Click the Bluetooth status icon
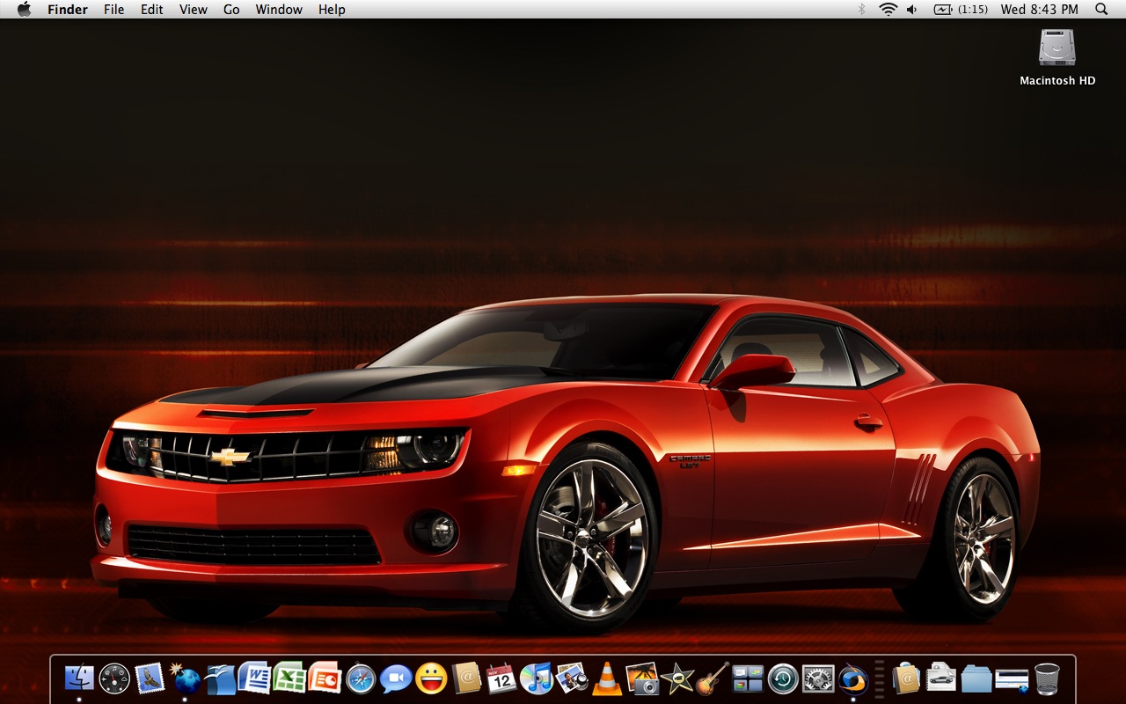The height and width of the screenshot is (704, 1126). (x=862, y=10)
